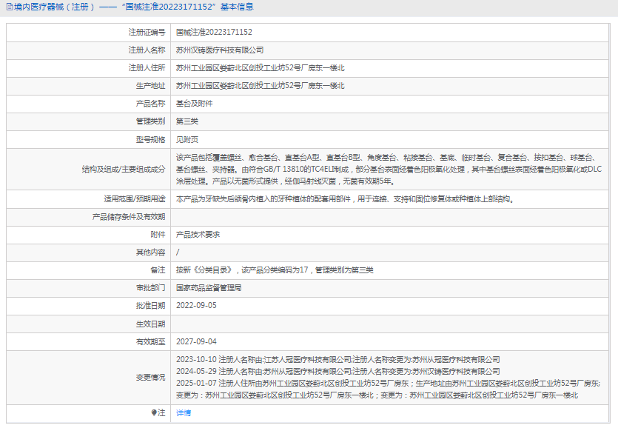Click the 该产品包括覆盖螺丝 composition text

(x=389, y=170)
